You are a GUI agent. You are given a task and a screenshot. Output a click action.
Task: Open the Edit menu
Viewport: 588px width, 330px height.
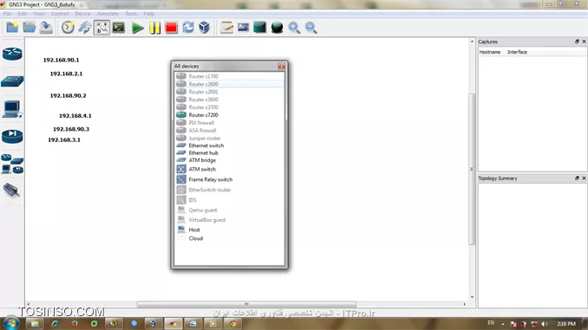23,14
